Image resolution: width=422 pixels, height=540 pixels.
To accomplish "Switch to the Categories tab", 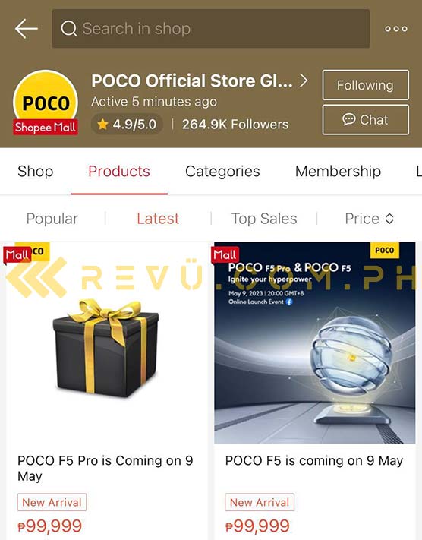I will tap(222, 171).
